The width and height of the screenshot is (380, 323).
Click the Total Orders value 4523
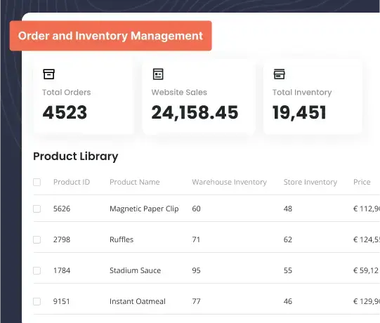(65, 112)
